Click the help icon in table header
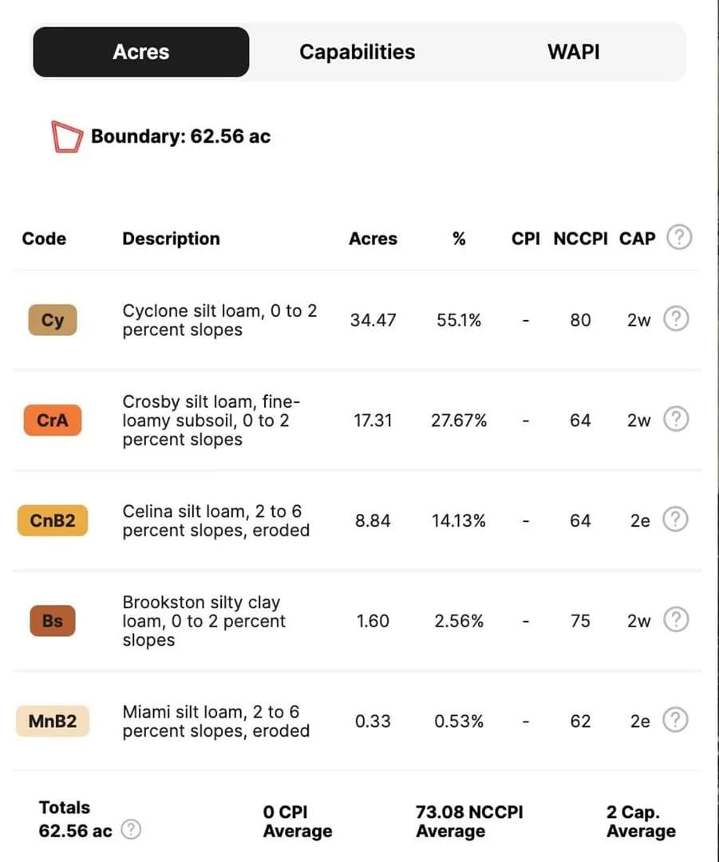The width and height of the screenshot is (719, 862). [678, 238]
